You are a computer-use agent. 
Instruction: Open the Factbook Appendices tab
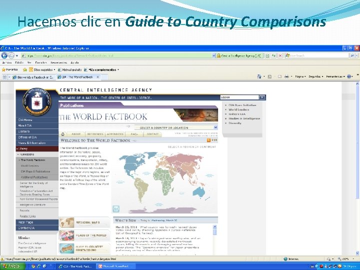pyautogui.click(x=115, y=134)
